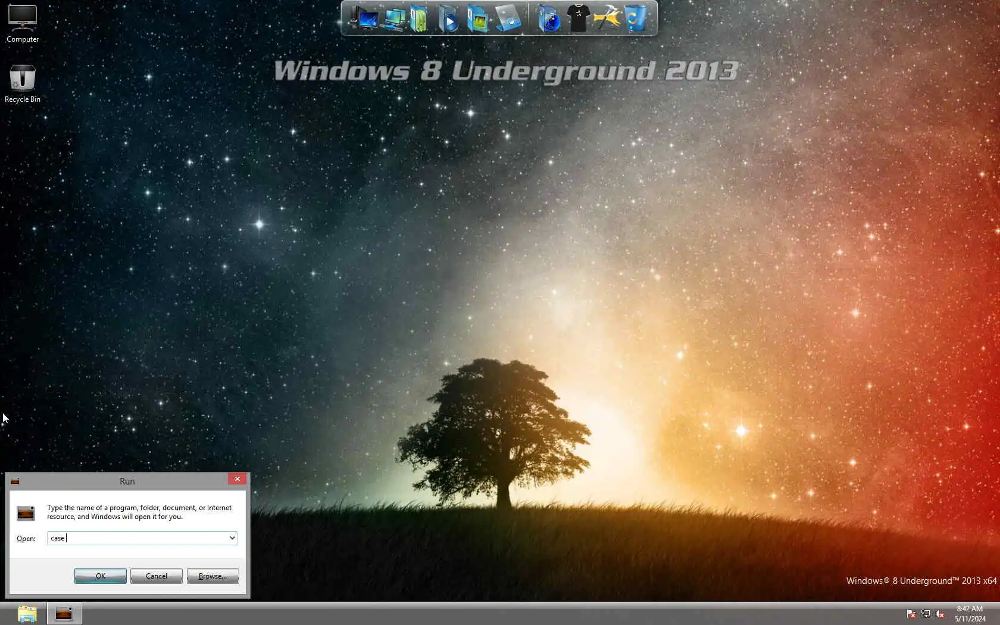Open the black t-shirt dock icon
The image size is (1000, 625).
pyautogui.click(x=578, y=18)
